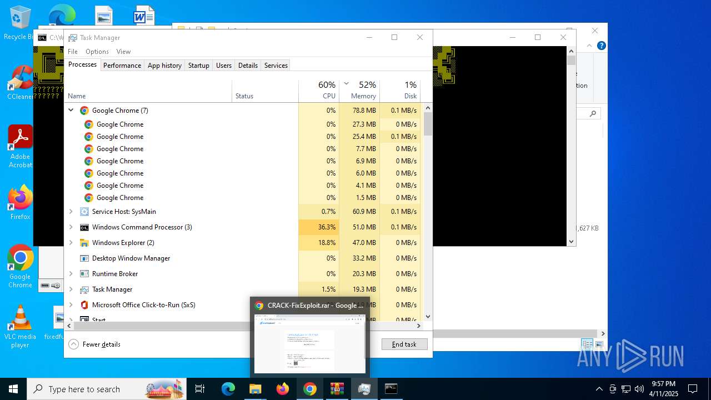Open the notification center
This screenshot has height=400, width=711.
[x=693, y=389]
